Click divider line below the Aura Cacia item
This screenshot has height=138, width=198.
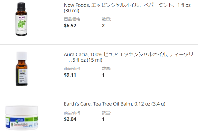[99, 94]
